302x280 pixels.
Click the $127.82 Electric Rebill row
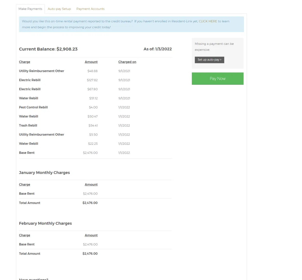(x=95, y=80)
